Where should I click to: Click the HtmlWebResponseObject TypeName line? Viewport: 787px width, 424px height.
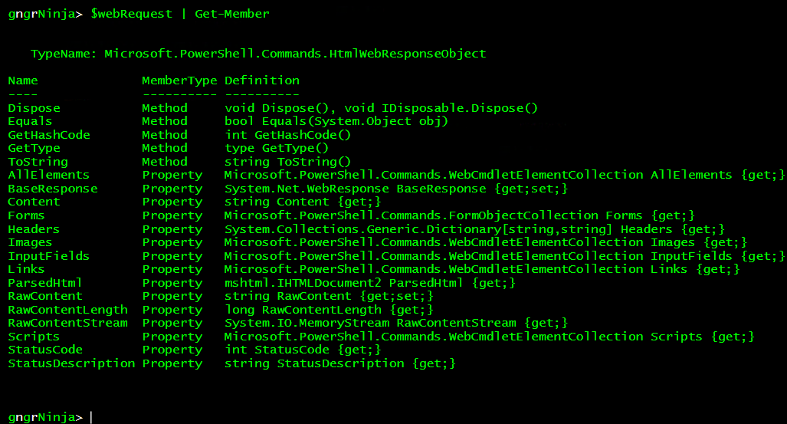[257, 54]
